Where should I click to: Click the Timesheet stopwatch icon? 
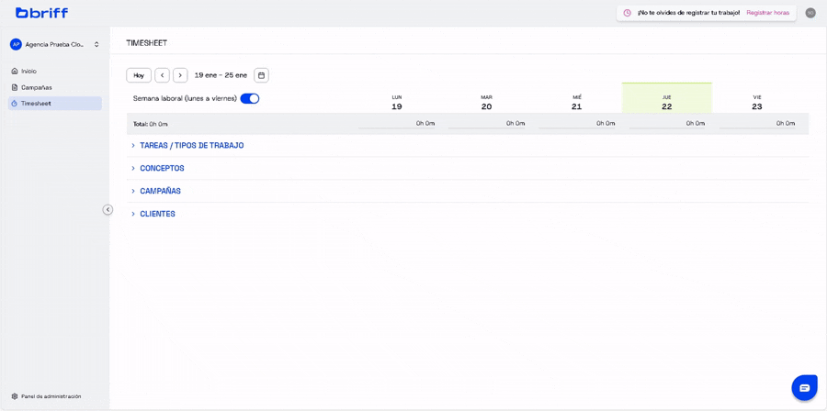[15, 104]
